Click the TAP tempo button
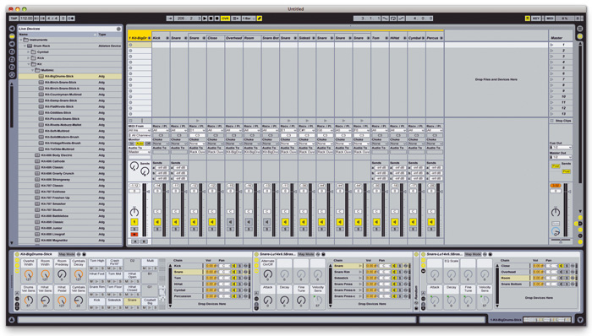 tap(14, 18)
